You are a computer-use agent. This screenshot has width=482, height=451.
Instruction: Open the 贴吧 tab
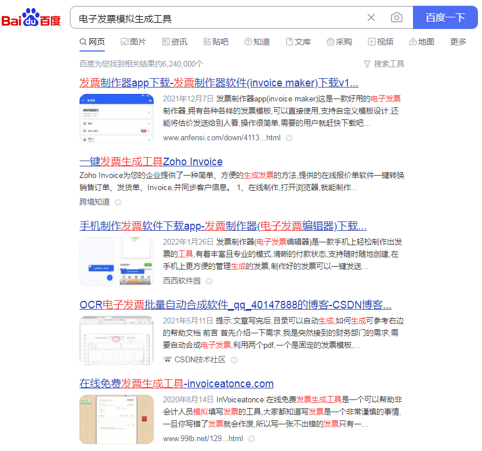click(216, 42)
